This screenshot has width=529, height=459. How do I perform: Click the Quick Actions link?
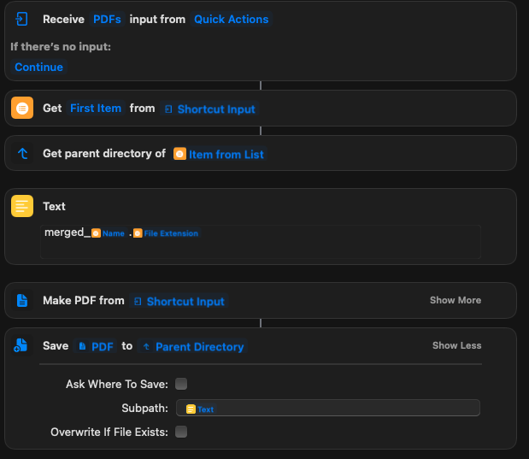pos(231,19)
